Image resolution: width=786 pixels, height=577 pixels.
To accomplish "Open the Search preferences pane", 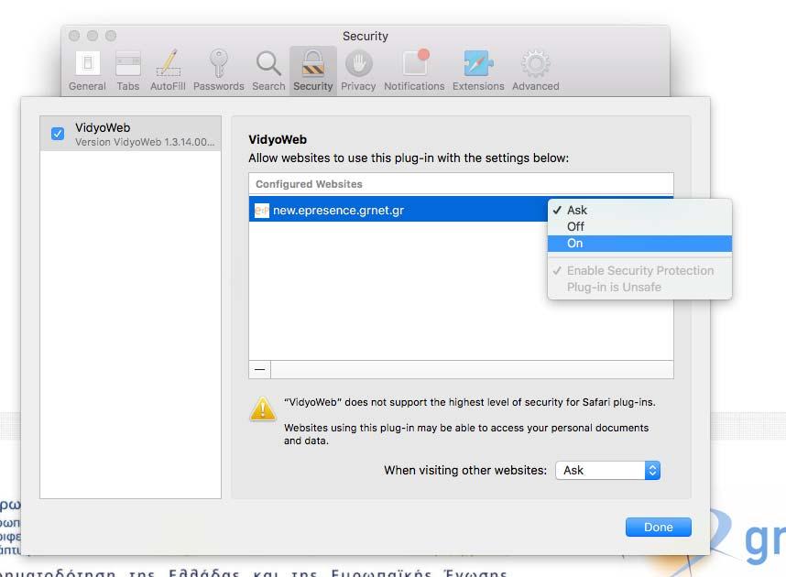I will click(x=268, y=71).
